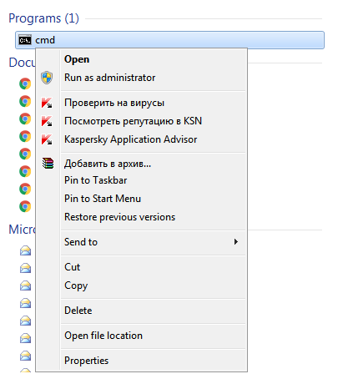Screen dimensions: 358x379
Task: Select Pin to Taskbar
Action: [95, 180]
